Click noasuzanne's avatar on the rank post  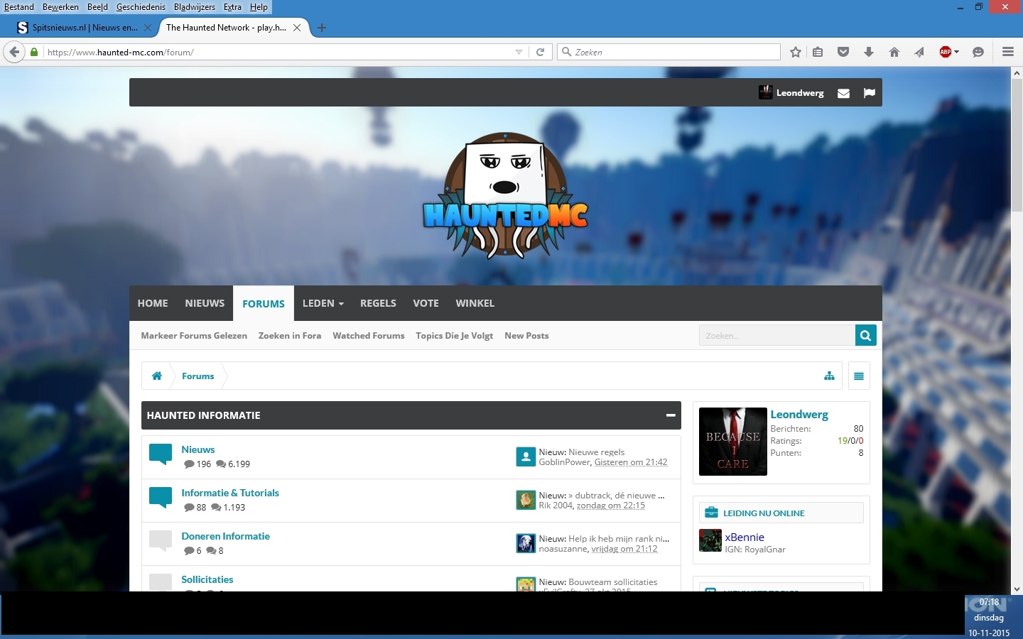point(526,543)
